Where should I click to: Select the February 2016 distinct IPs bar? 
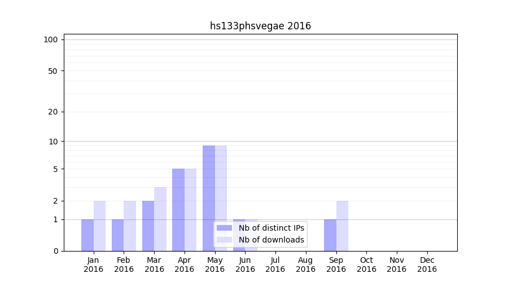click(117, 235)
